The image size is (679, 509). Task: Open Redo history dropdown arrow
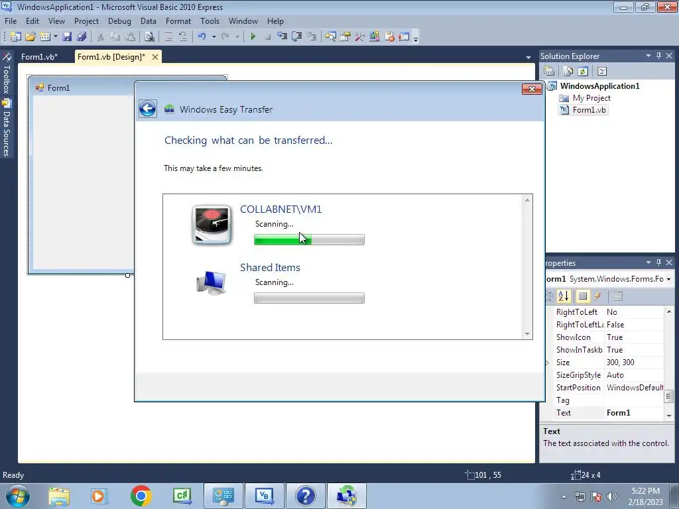(x=237, y=37)
